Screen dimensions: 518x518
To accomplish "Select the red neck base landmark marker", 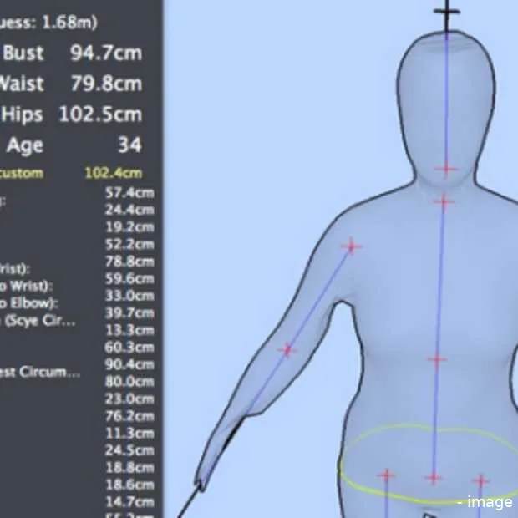I will coord(443,201).
